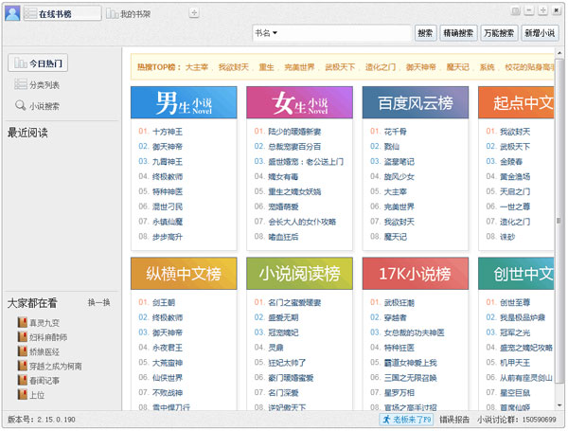Open 步步高升 in 男生小说 list
Viewport: 568px width, 431px height.
click(168, 237)
